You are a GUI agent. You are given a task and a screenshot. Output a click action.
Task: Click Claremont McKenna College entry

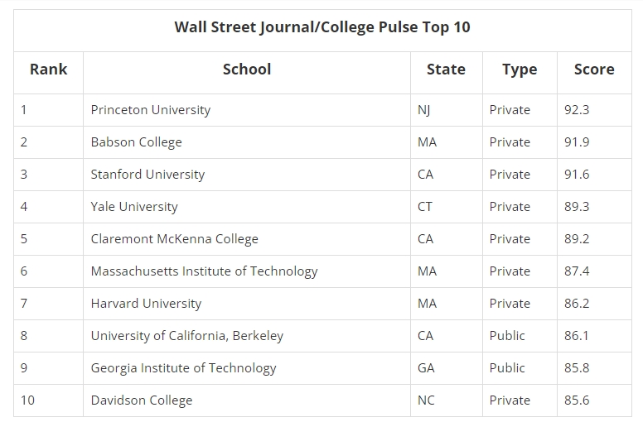pyautogui.click(x=174, y=239)
